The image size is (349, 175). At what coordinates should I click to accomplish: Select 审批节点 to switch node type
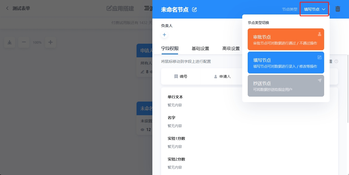[286, 39]
